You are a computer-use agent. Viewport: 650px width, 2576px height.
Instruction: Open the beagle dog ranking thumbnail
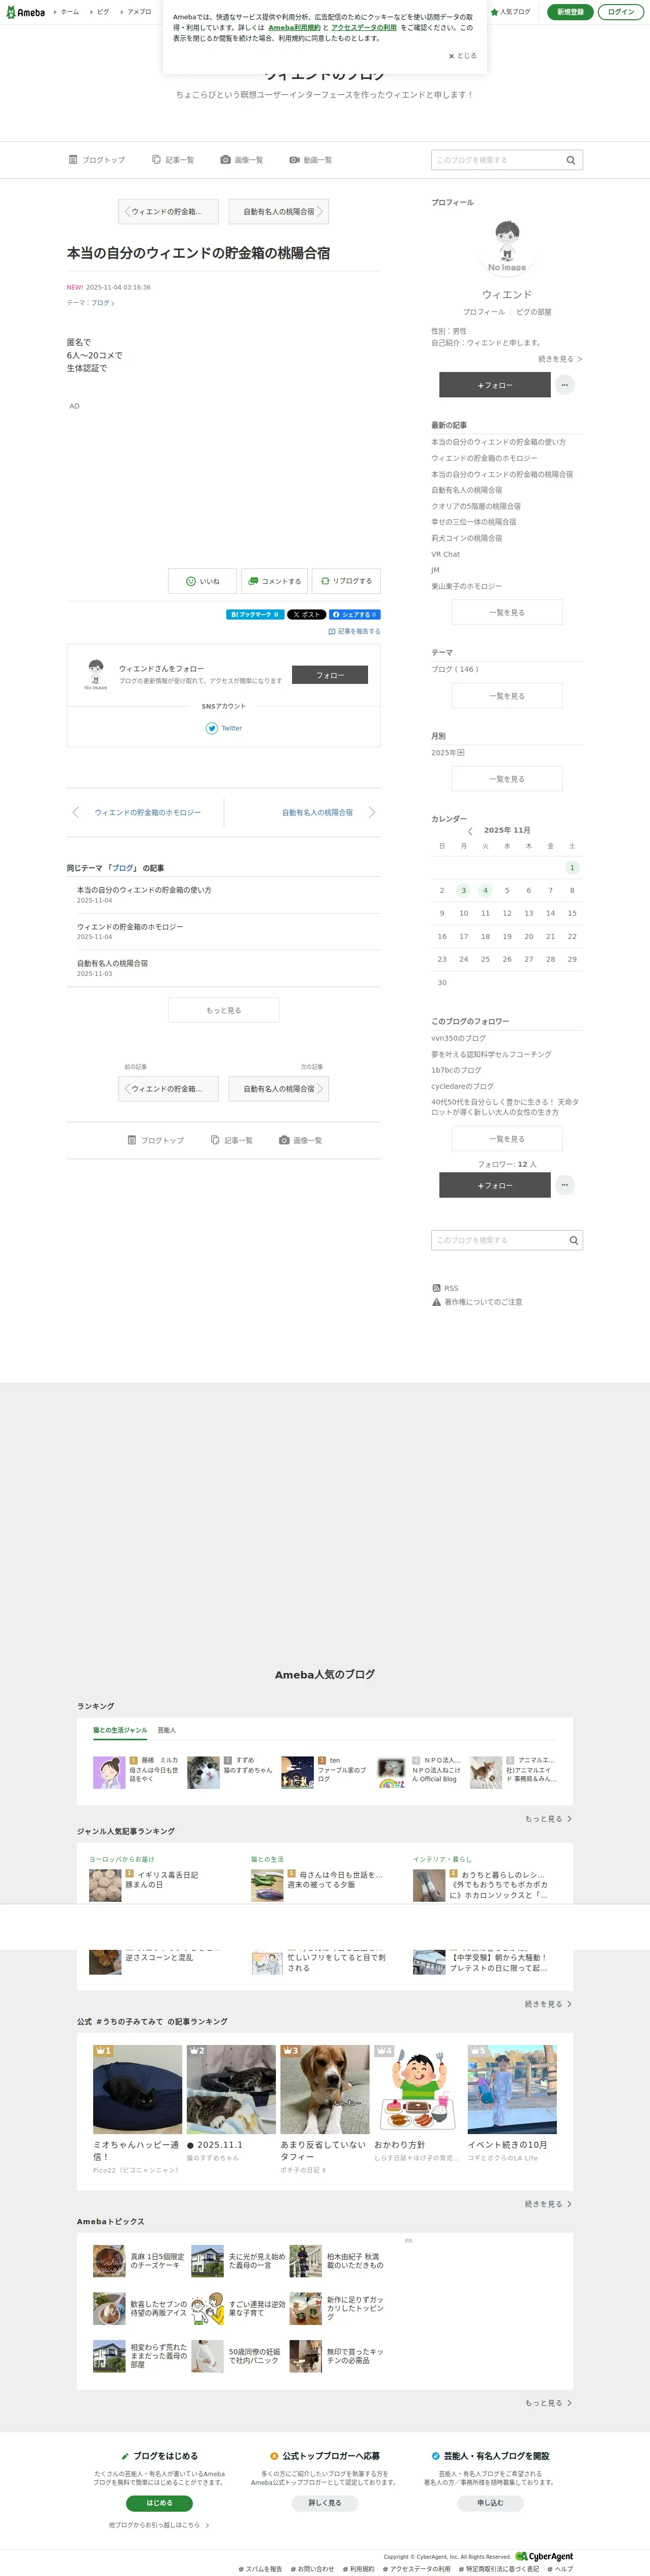324,2089
